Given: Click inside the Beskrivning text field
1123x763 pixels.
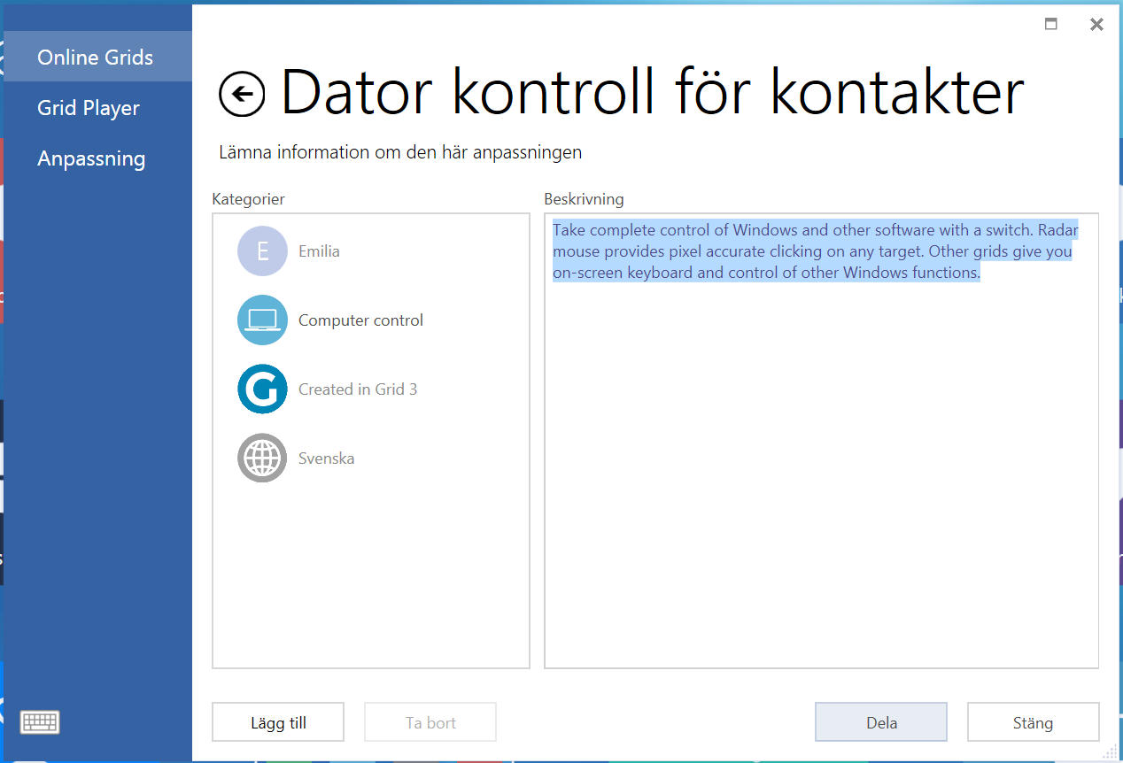Looking at the screenshot, I should coord(821,441).
